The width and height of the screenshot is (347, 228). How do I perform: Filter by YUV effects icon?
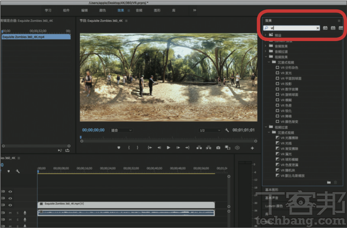point(341,28)
